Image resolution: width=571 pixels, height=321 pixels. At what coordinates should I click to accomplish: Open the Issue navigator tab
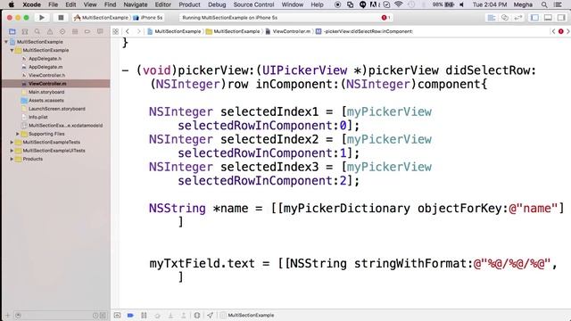tap(50, 32)
